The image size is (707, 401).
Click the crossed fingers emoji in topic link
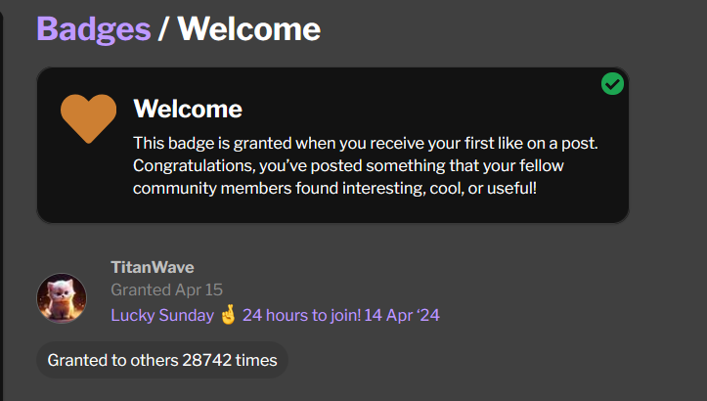[228, 315]
